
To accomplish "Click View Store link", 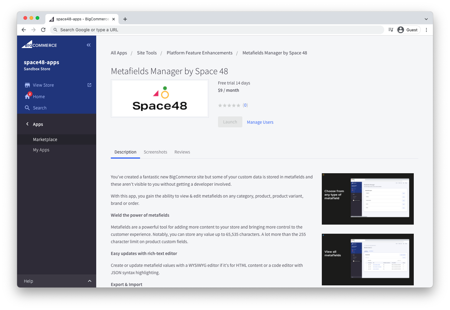I will [x=43, y=85].
